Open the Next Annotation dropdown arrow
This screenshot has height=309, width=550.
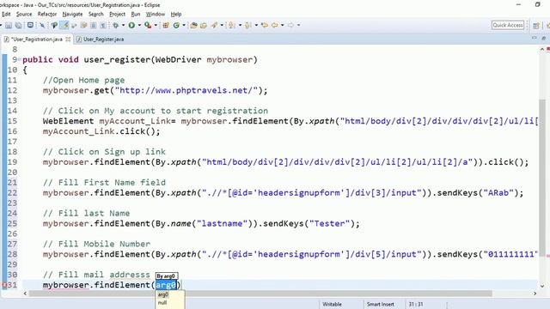click(240, 25)
